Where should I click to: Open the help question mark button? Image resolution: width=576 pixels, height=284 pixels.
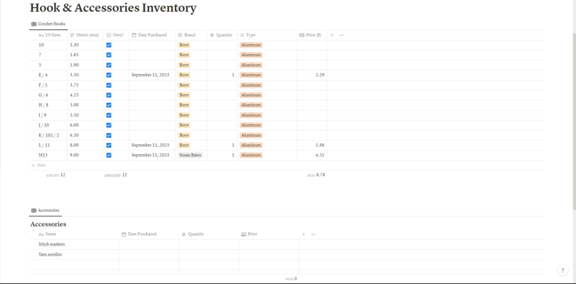coord(562,270)
